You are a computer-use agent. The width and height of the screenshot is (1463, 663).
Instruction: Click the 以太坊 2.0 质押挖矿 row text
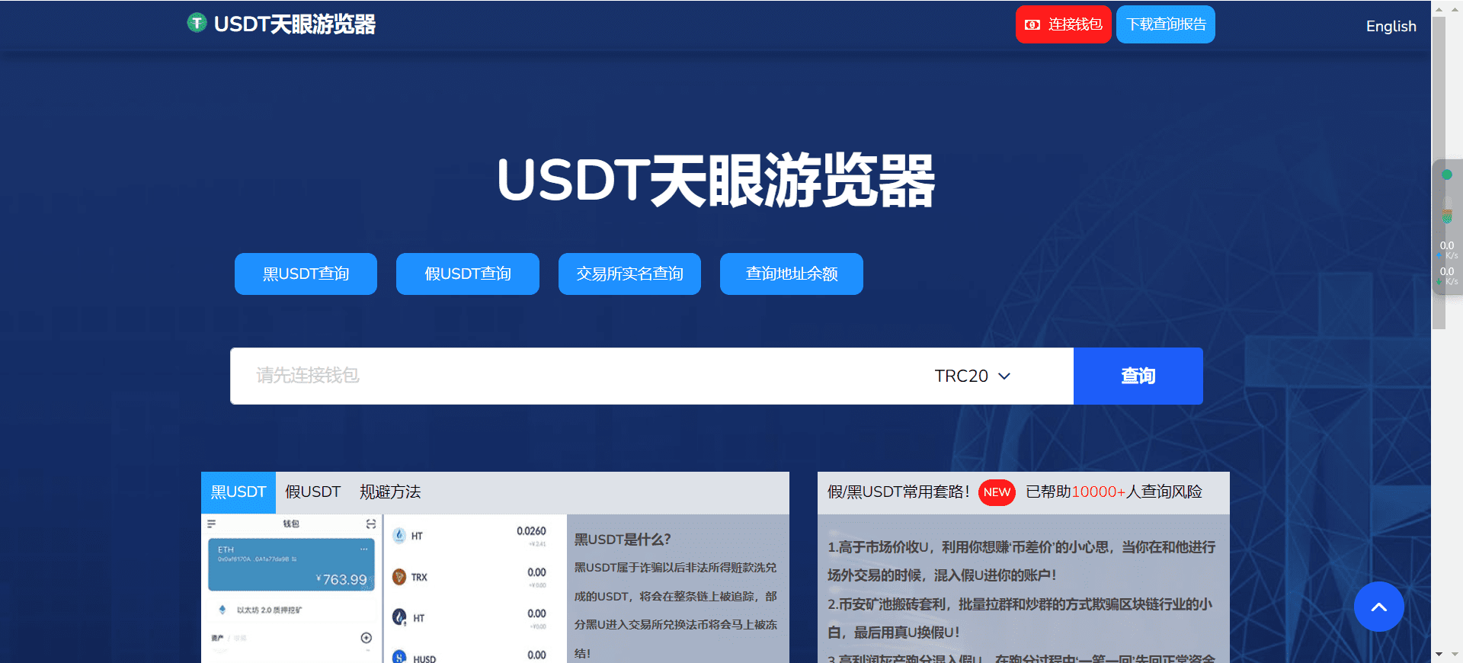[x=269, y=610]
